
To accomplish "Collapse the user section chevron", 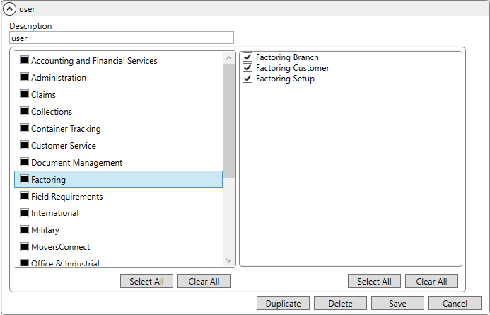I will tap(10, 9).
